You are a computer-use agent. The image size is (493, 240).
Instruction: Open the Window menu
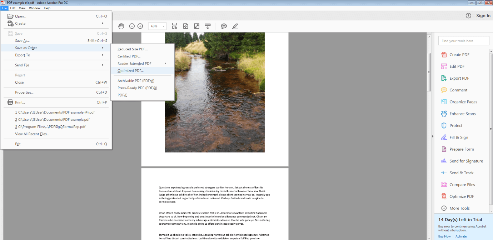click(x=35, y=8)
